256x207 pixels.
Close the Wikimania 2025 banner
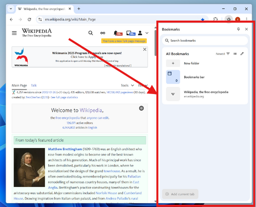coord(145,50)
